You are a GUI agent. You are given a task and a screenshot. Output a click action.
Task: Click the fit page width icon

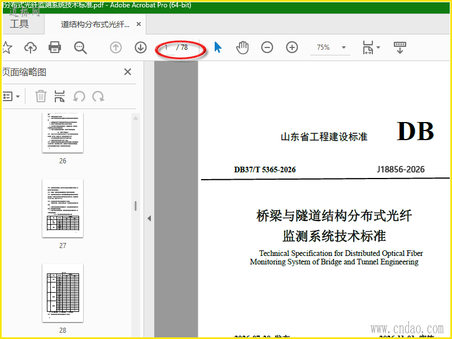click(x=368, y=47)
